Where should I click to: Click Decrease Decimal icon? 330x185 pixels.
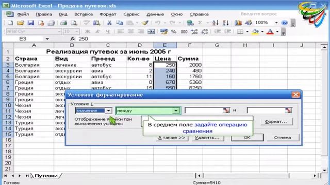(204, 31)
